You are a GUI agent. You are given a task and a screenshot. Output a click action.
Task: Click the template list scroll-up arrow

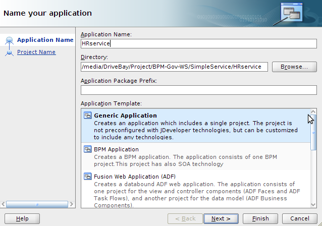pyautogui.click(x=313, y=111)
